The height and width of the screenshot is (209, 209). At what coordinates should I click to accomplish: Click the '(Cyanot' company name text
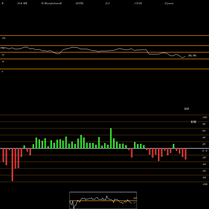pyautogui.click(x=169, y=3)
